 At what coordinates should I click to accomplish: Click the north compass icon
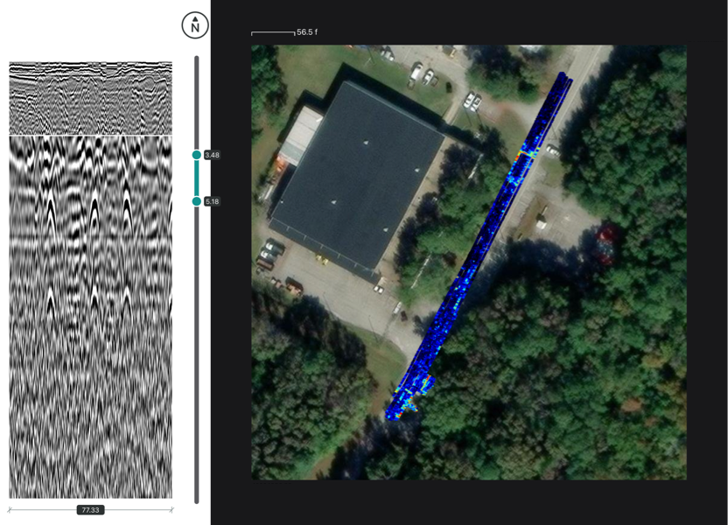[195, 25]
